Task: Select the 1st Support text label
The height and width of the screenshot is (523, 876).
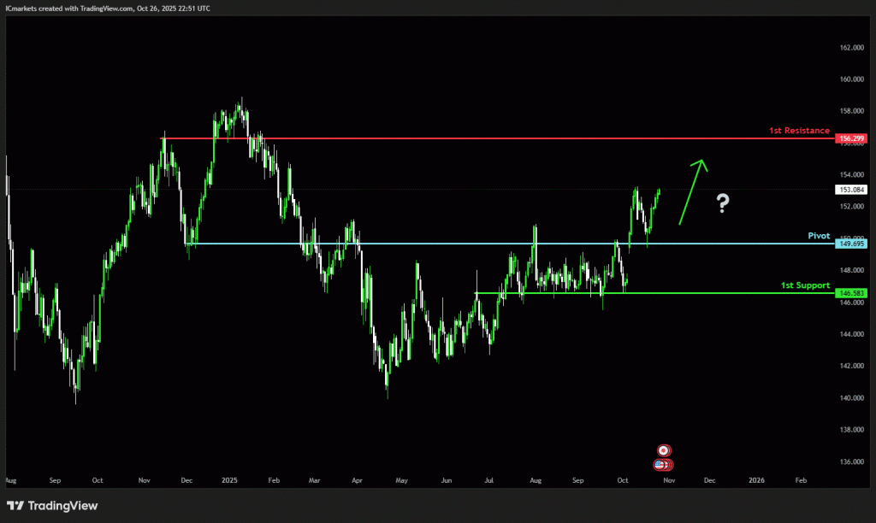Action: pos(805,285)
